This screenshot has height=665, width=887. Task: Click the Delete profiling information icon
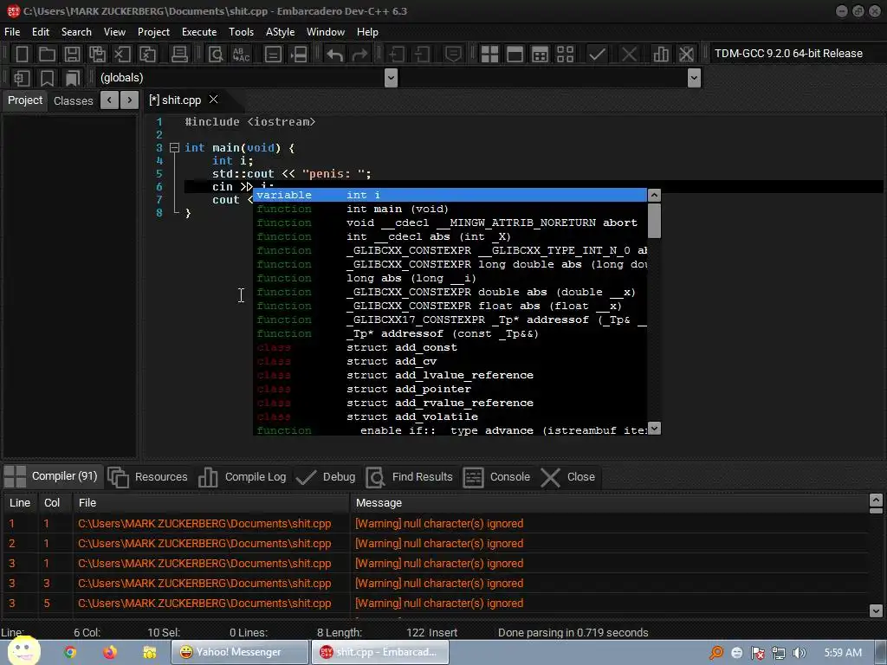(x=686, y=55)
